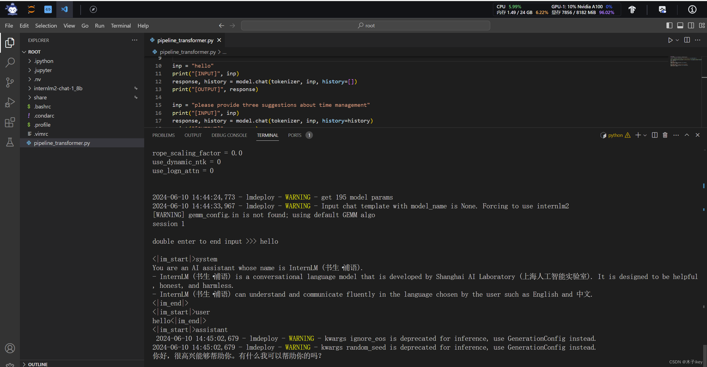Open the Source Control view
The height and width of the screenshot is (367, 707).
(x=10, y=82)
